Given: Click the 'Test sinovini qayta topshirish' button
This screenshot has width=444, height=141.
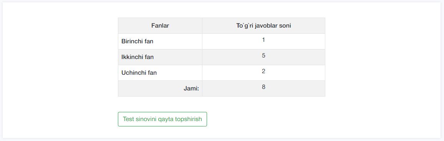Looking at the screenshot, I should coord(162,119).
